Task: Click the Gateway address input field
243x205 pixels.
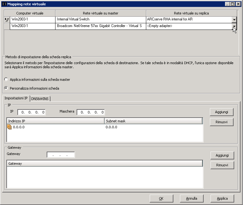Action: (x=61, y=155)
